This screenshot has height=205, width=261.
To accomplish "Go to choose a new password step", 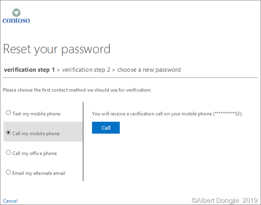I will tap(149, 70).
